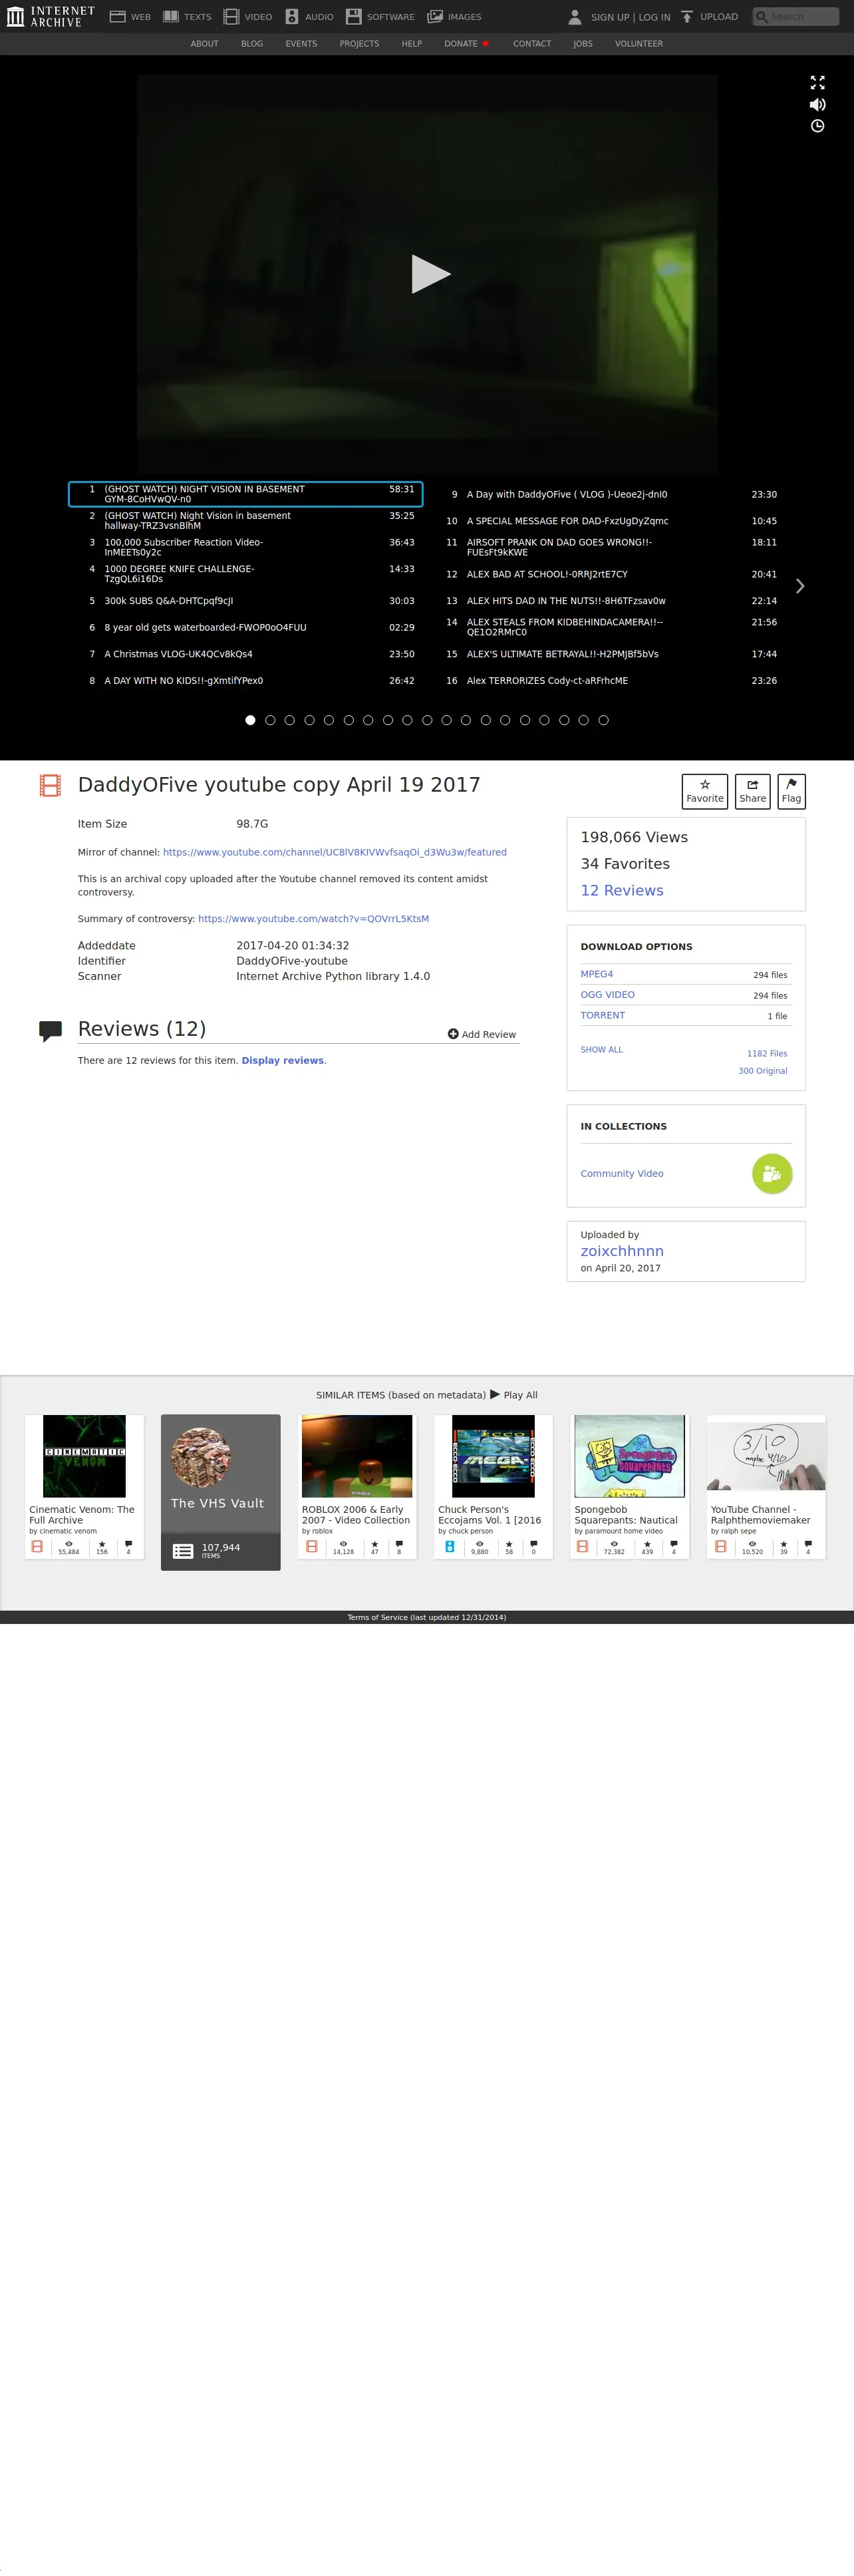Click the green Community Video collection icon
This screenshot has height=2576, width=854.
(772, 1174)
